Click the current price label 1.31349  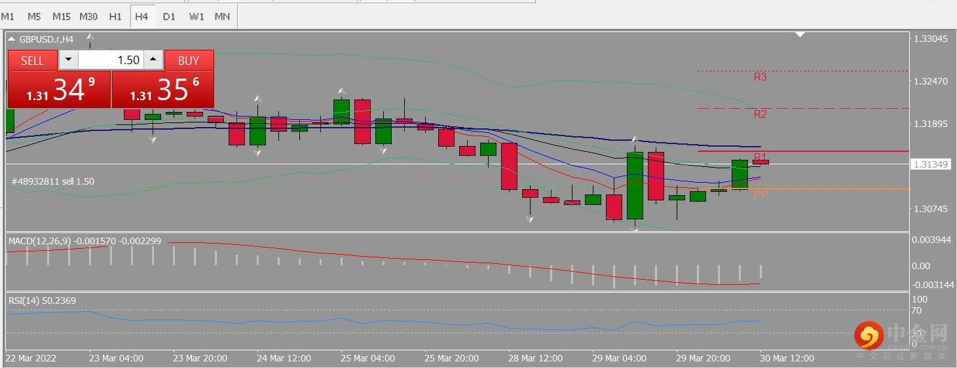click(x=931, y=164)
